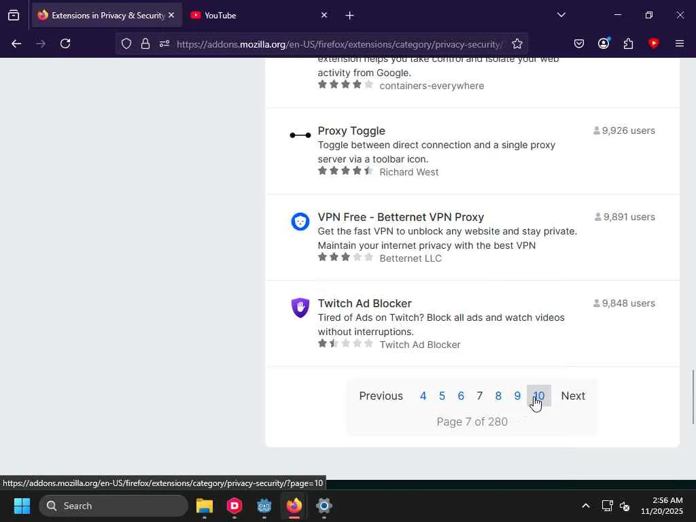Click the 9,891 users count

point(625,217)
